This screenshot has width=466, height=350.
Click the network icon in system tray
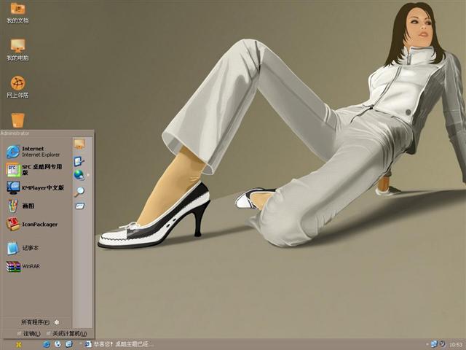pos(435,344)
